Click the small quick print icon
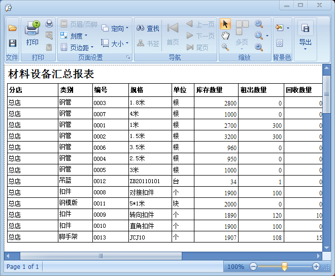The width and height of the screenshot is (335, 276). click(x=49, y=23)
